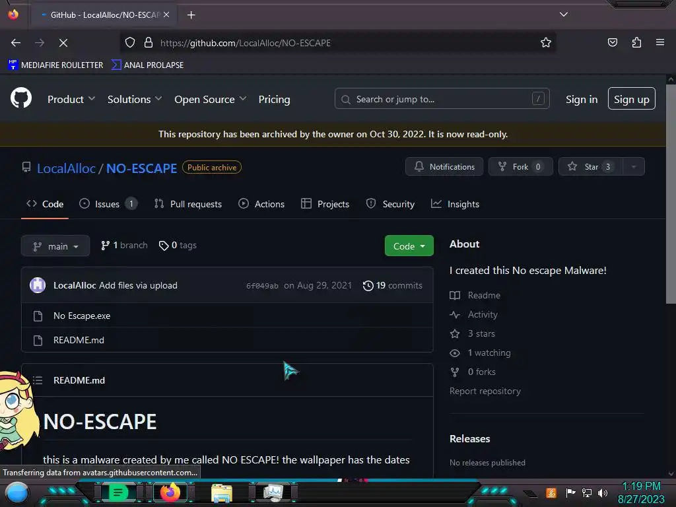Open the Pricing page
The image size is (676, 507).
(274, 99)
